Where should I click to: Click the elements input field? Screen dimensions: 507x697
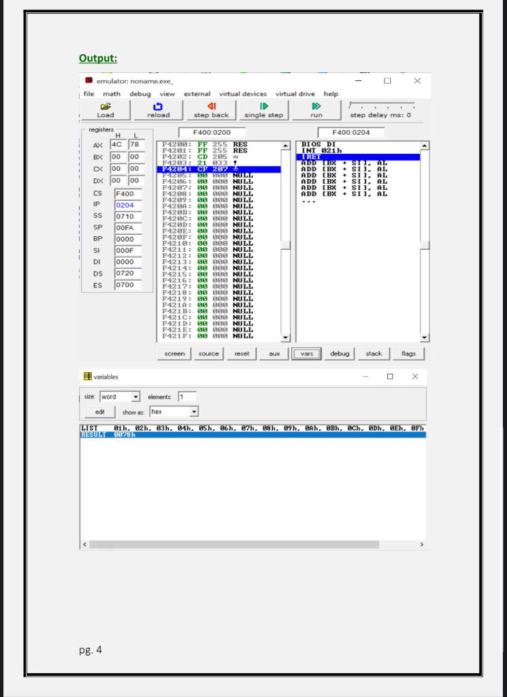(187, 397)
